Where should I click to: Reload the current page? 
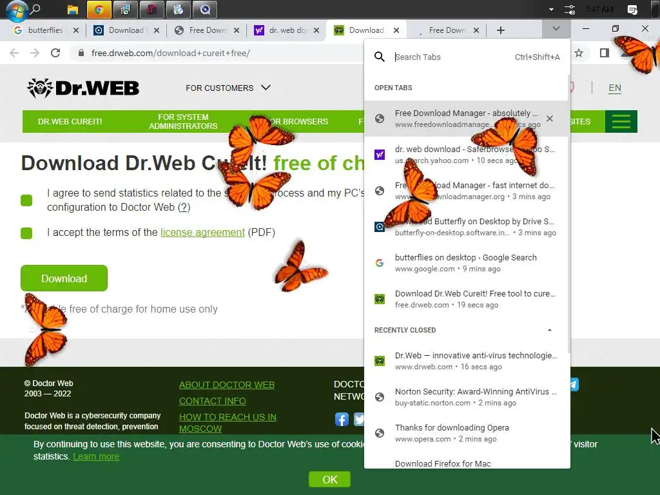coord(55,53)
